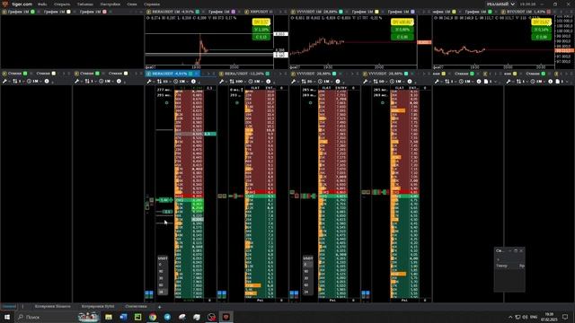Click middle green label on BTCUSDT chart
This screenshot has width=575, height=323.
click(541, 30)
